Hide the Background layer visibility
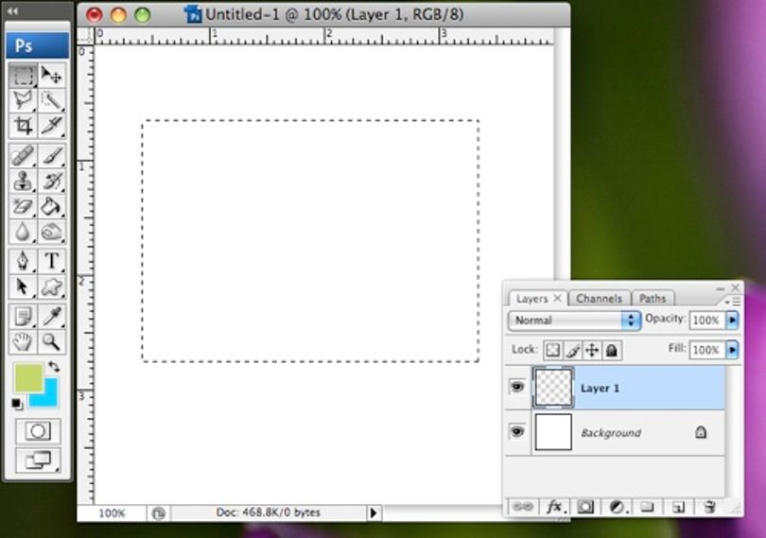766x538 pixels. [x=517, y=432]
